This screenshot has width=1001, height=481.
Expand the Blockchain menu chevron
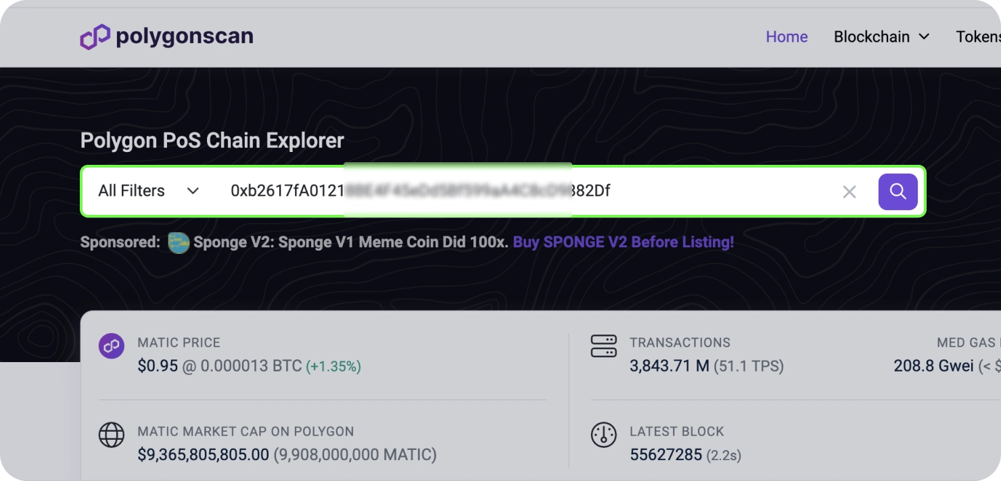924,36
